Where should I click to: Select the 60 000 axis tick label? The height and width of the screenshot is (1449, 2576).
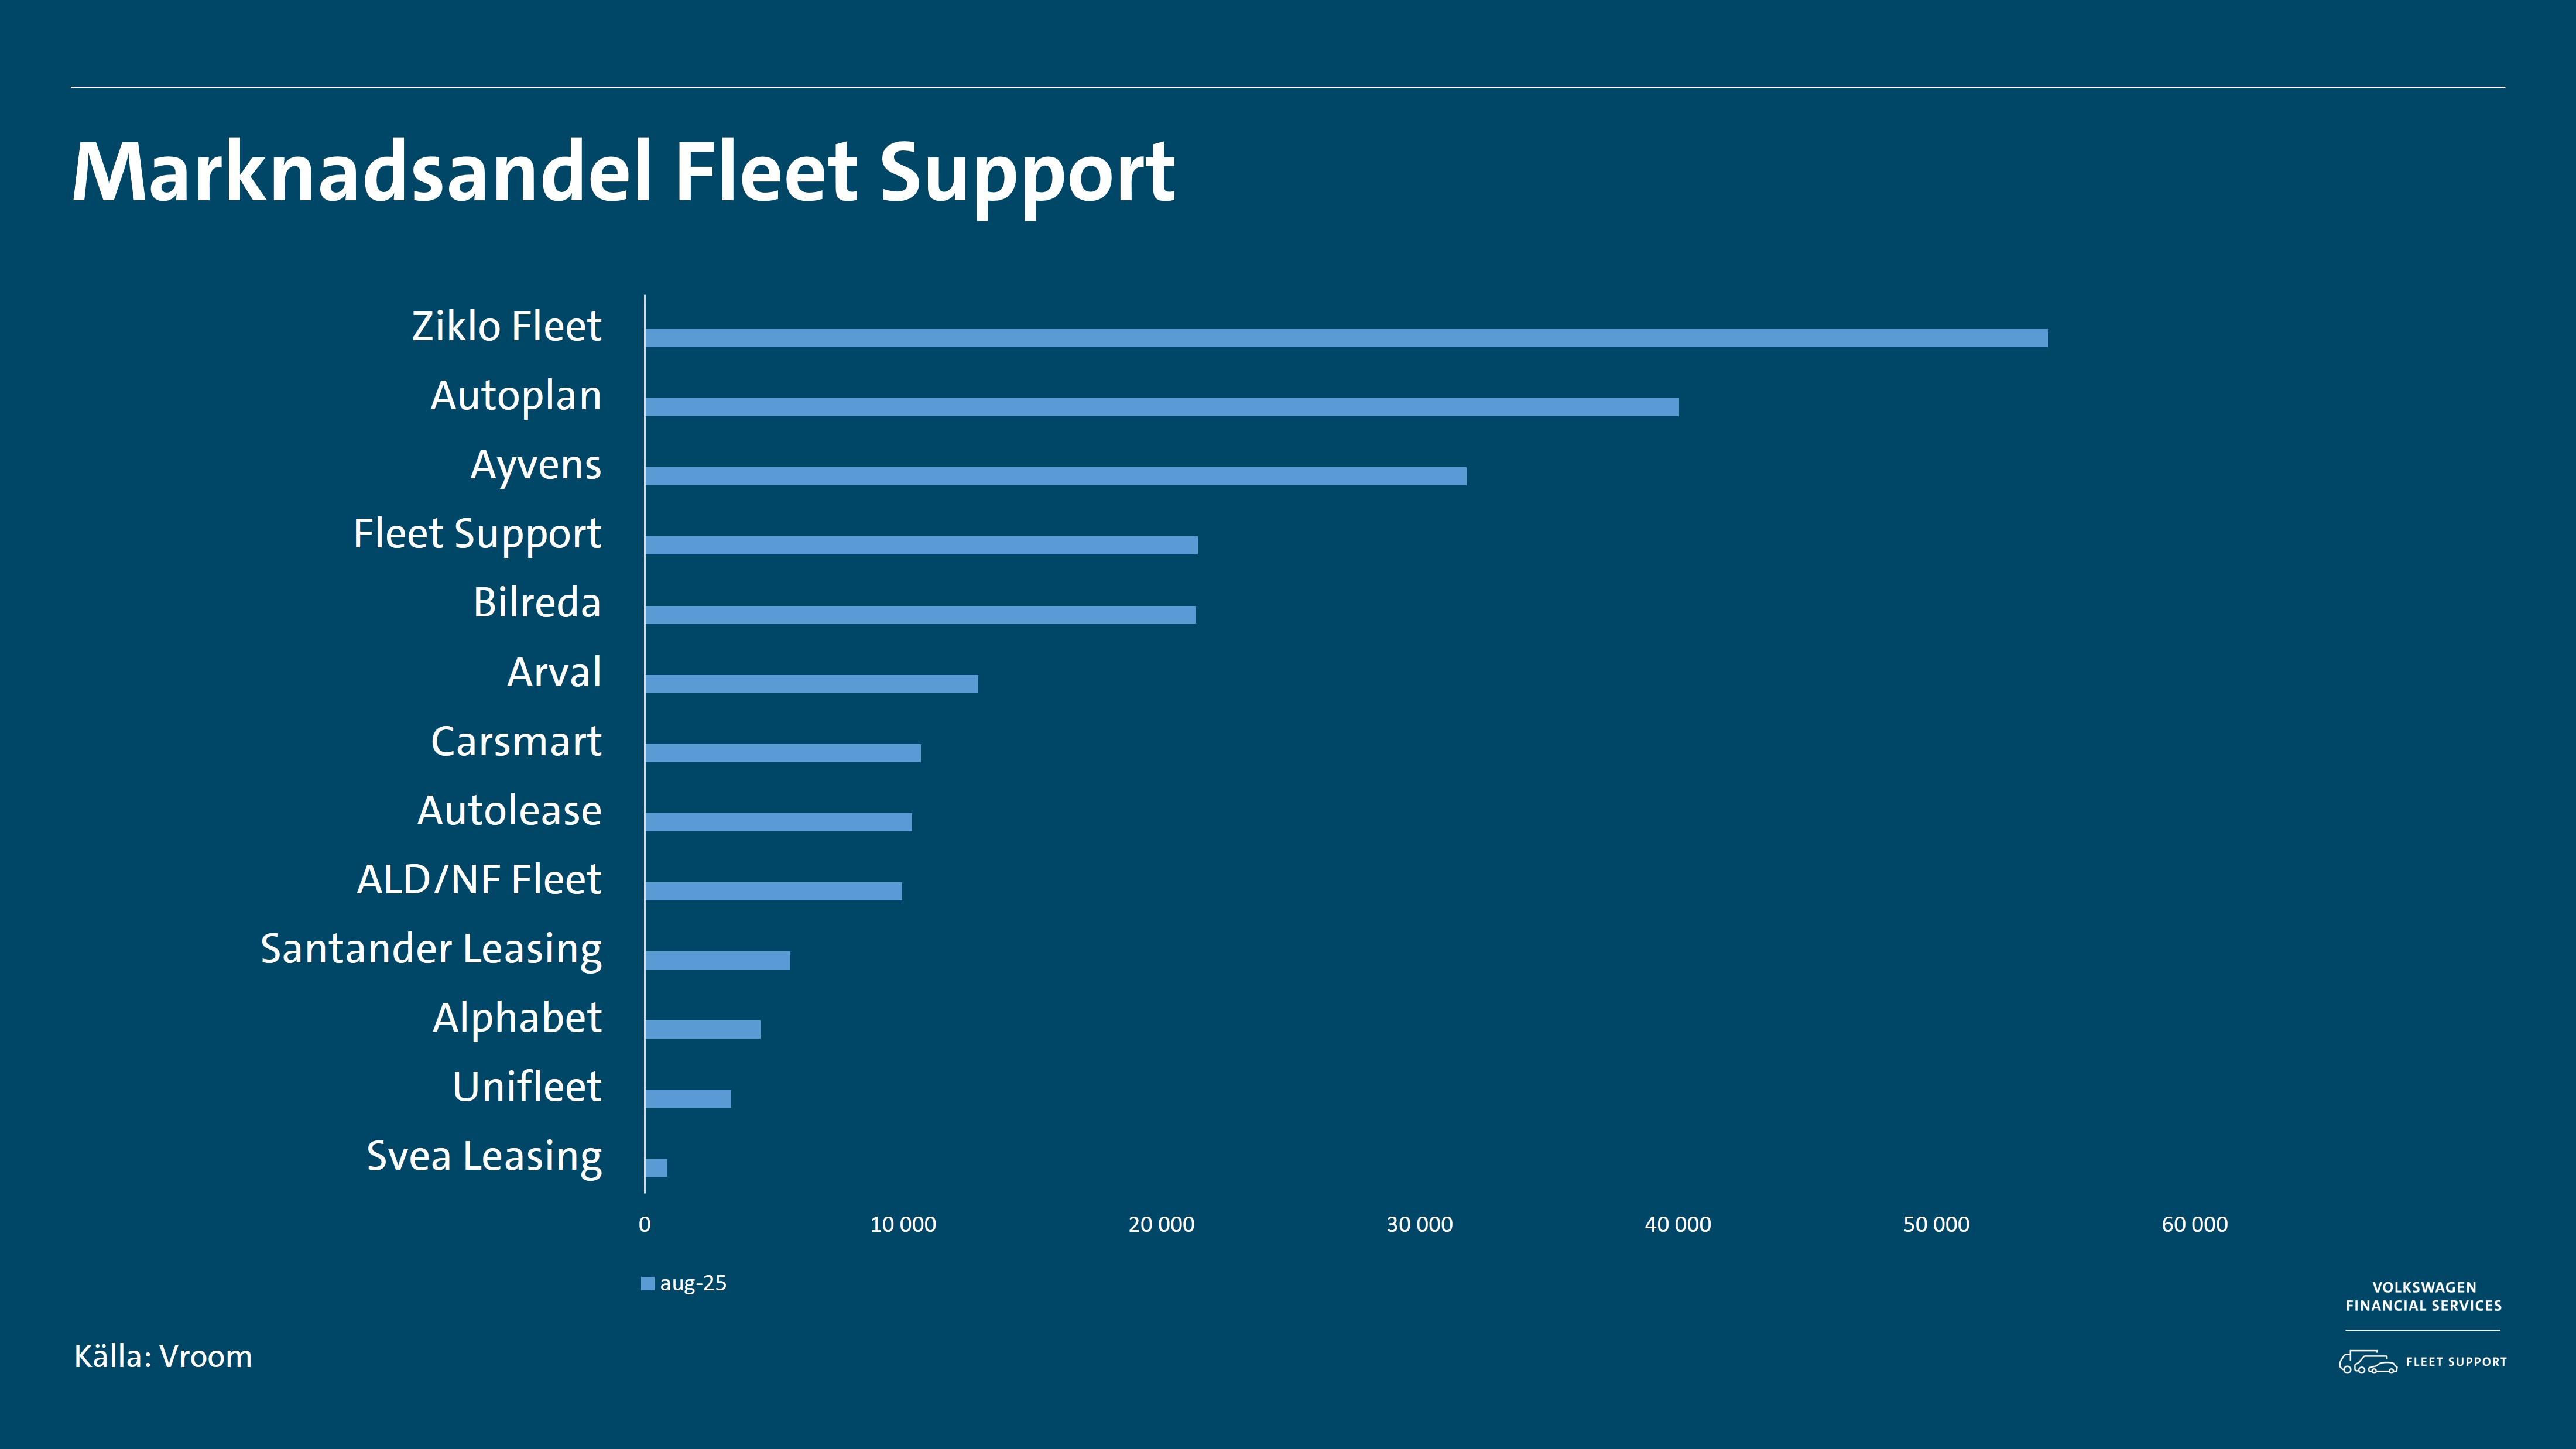(x=2194, y=1224)
